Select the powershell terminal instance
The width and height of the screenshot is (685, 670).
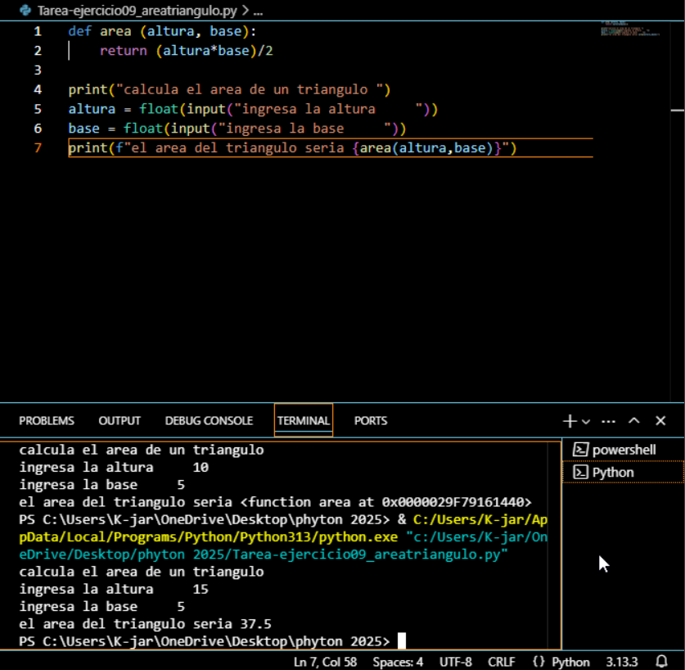(624, 450)
